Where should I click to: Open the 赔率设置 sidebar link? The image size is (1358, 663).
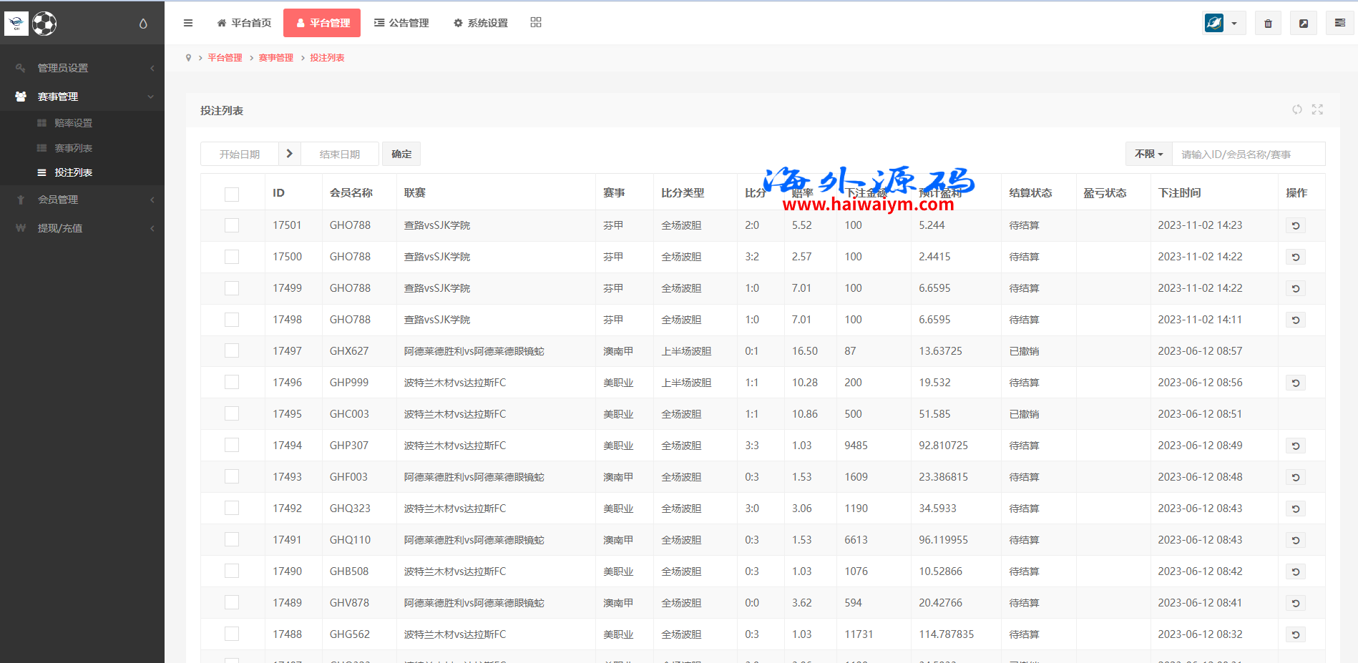73,123
